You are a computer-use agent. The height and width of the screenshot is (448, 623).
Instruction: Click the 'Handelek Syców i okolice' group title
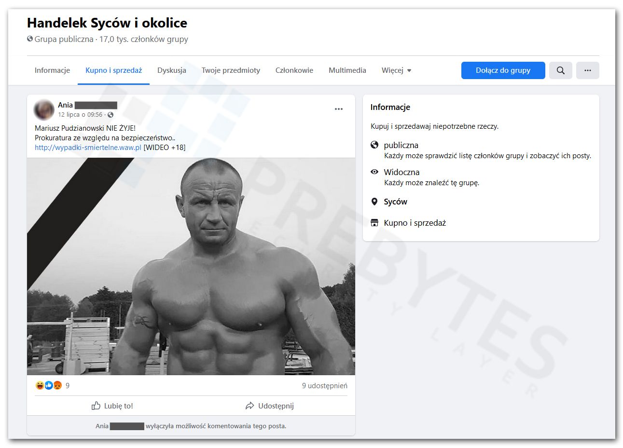pos(107,23)
